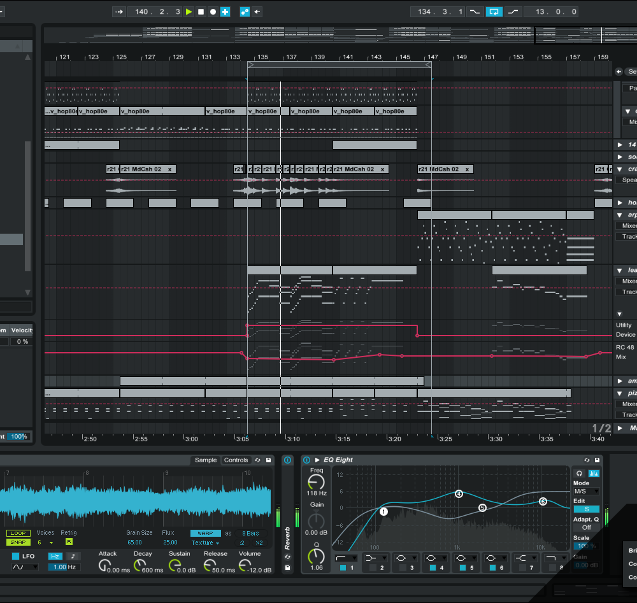The image size is (637, 603).
Task: Open the Texture warp mode dropdown
Action: coord(206,543)
